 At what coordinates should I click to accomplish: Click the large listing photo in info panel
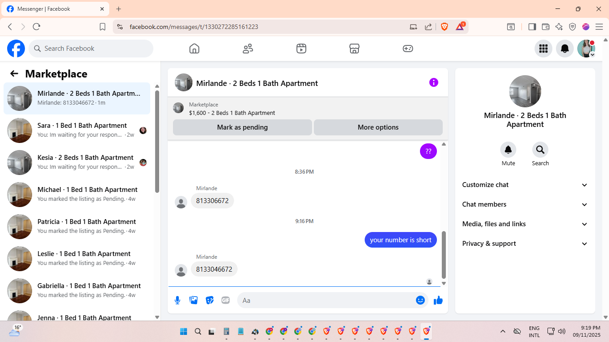[x=525, y=91]
